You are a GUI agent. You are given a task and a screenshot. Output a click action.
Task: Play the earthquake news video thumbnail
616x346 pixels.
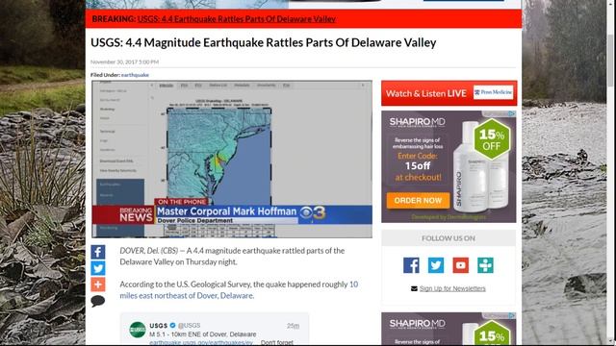[x=232, y=159]
